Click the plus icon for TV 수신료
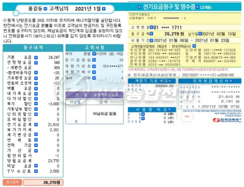This screenshot has width=244, height=187. pyautogui.click(x=36, y=171)
